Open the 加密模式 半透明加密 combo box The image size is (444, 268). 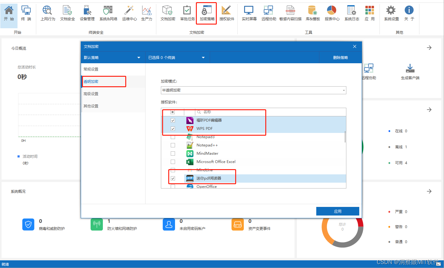(x=254, y=90)
